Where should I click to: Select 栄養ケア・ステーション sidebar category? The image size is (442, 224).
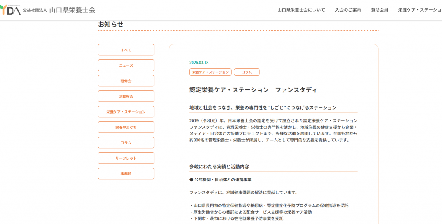(126, 111)
